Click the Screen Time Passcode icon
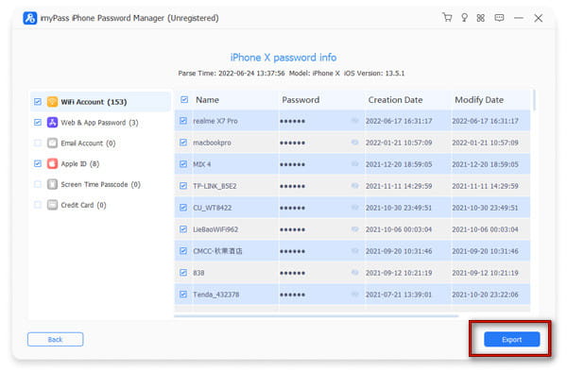567x371 pixels. tap(52, 184)
